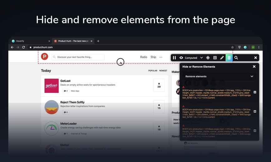Close the Product Hunt tab
271x162 pixels.
pyautogui.click(x=91, y=41)
